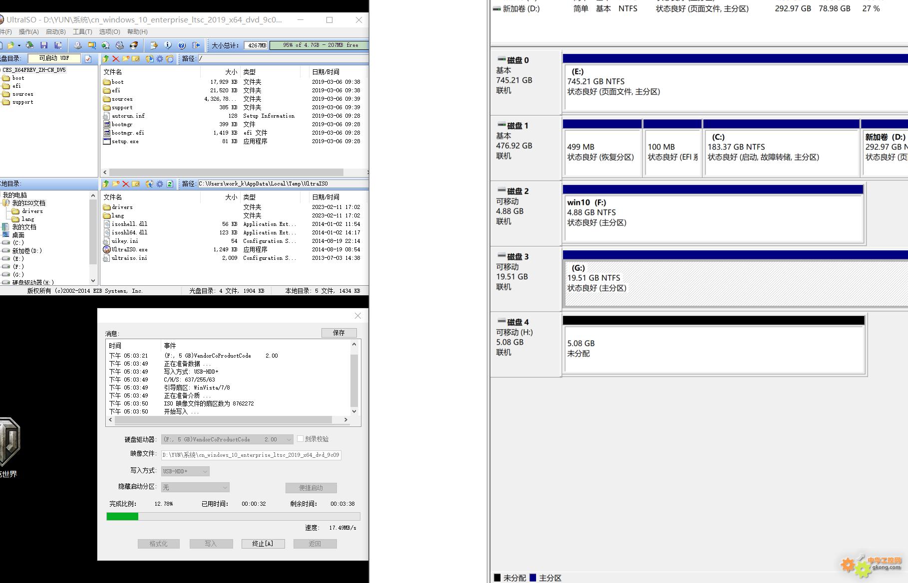This screenshot has height=583, width=908.
Task: Click the 大小总计 4267MB field
Action: tap(256, 45)
